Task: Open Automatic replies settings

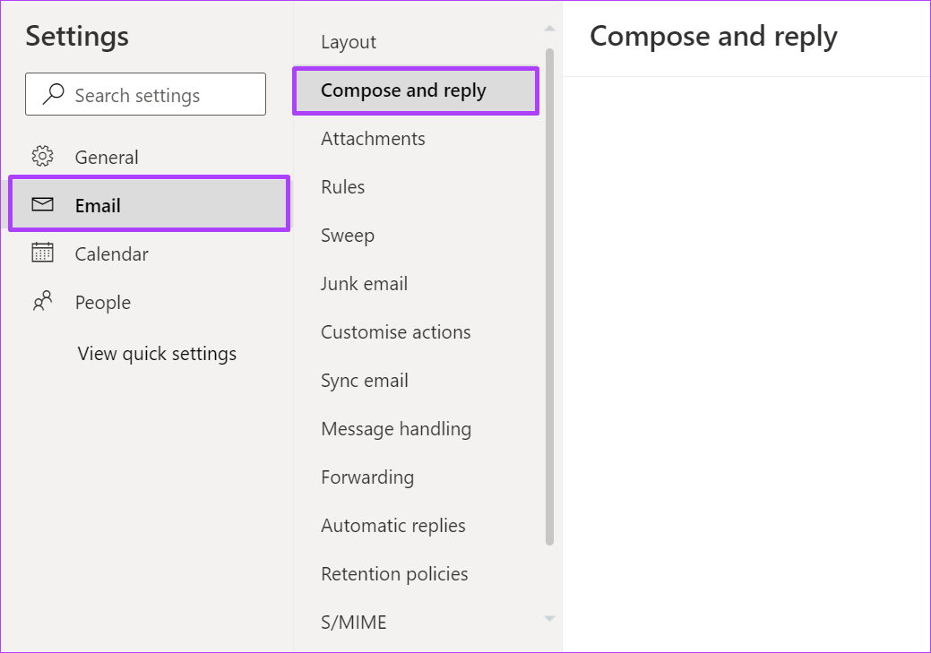Action: pos(417,526)
